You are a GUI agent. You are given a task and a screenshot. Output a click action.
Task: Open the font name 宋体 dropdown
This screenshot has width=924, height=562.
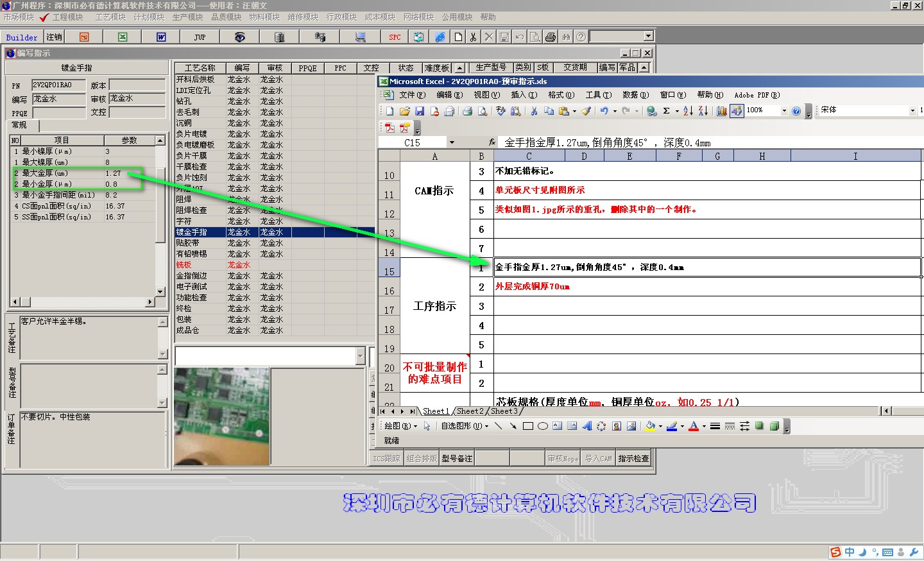pyautogui.click(x=912, y=110)
